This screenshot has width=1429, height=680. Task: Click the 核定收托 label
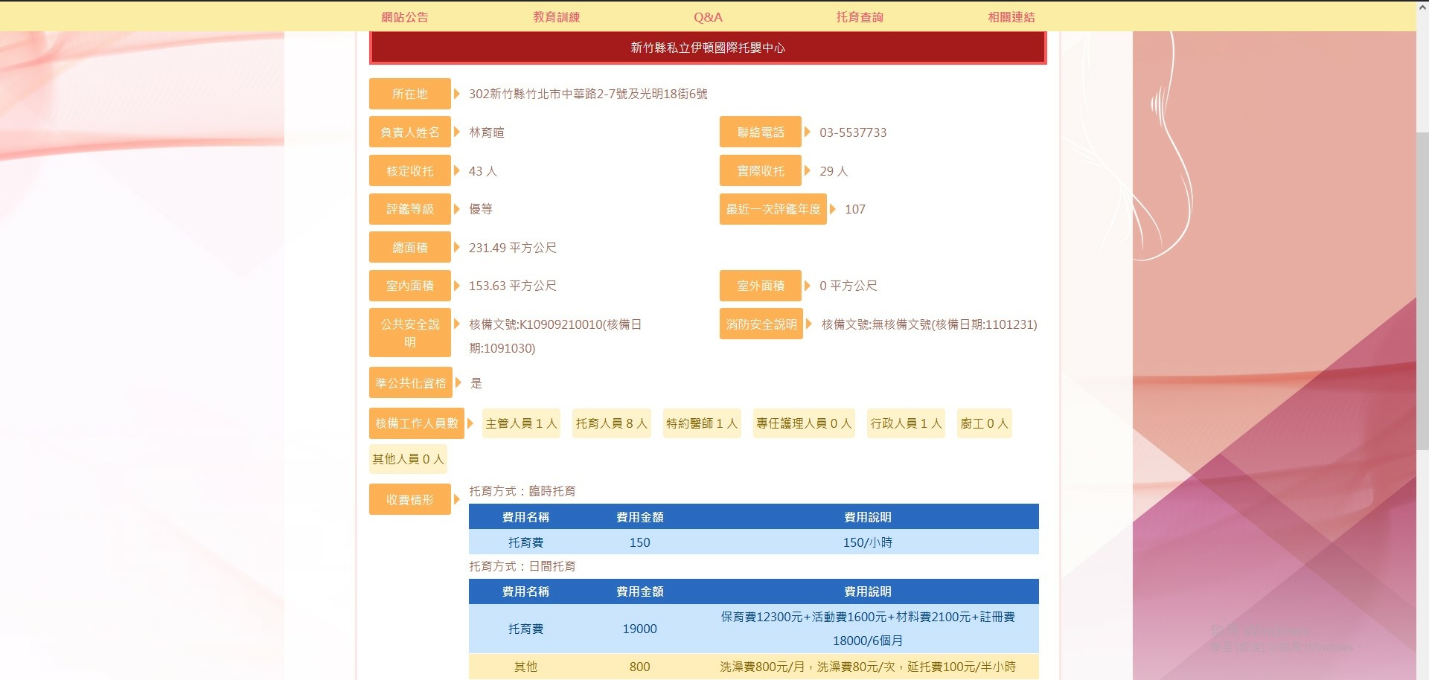pos(410,171)
